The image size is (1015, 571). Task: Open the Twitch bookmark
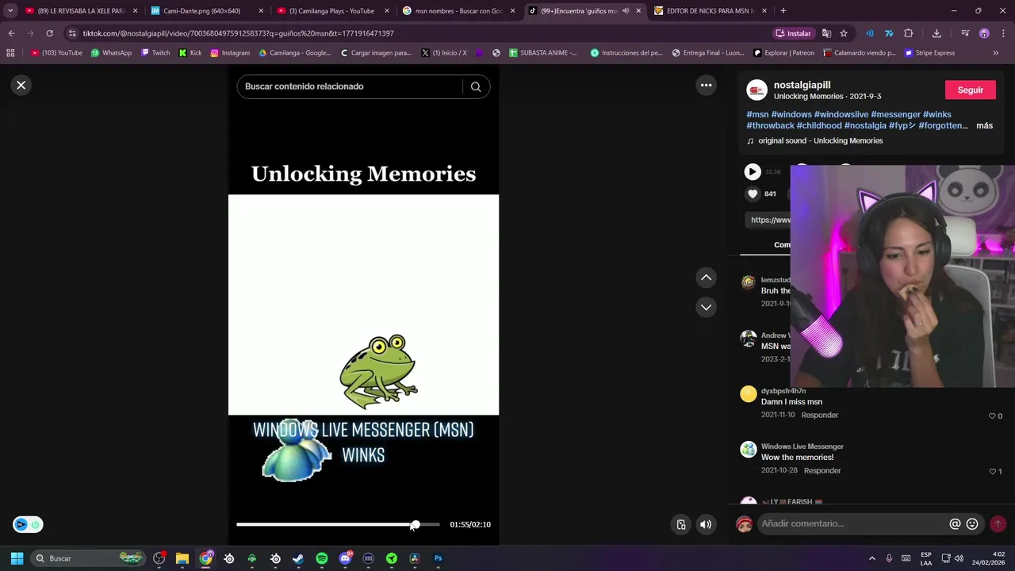(155, 53)
